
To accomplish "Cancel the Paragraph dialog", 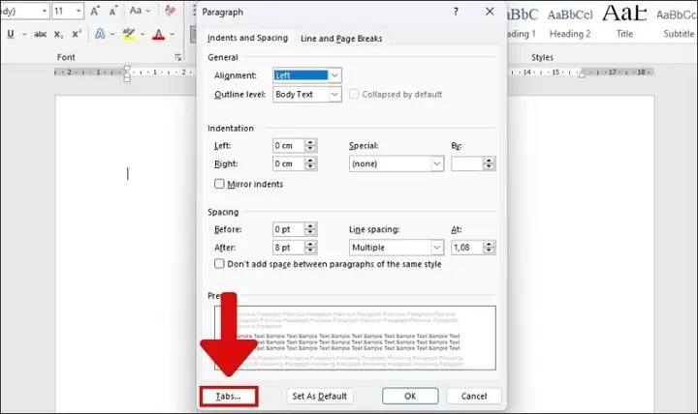I will (x=474, y=397).
